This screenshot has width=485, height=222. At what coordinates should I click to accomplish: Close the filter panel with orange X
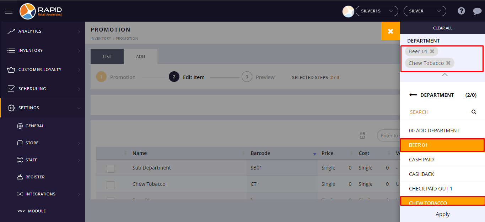tap(390, 31)
